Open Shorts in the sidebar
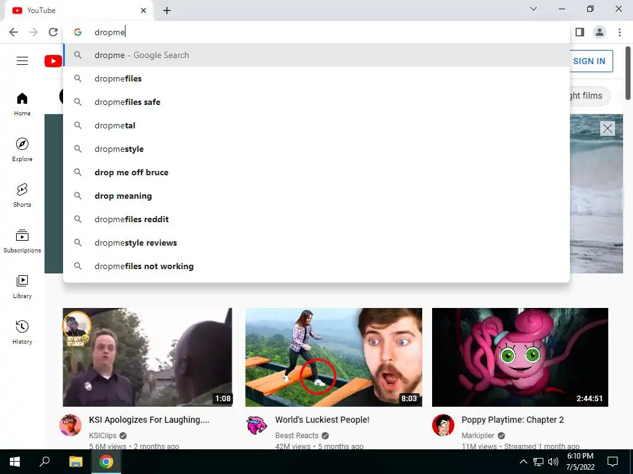The image size is (633, 474). [22, 195]
